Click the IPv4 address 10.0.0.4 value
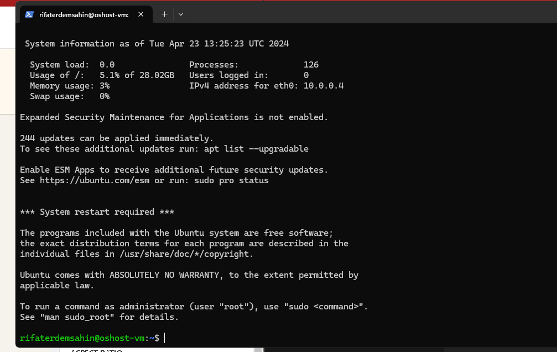 pos(323,86)
